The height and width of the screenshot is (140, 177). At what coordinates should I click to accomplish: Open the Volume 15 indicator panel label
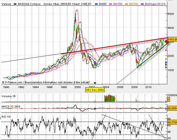pos(9,96)
